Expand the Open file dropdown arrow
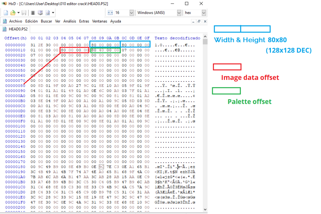 pyautogui.click(x=18, y=13)
